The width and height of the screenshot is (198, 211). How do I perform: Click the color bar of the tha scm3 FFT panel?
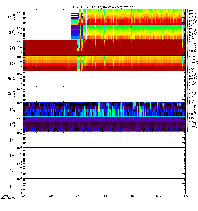coord(187,32)
